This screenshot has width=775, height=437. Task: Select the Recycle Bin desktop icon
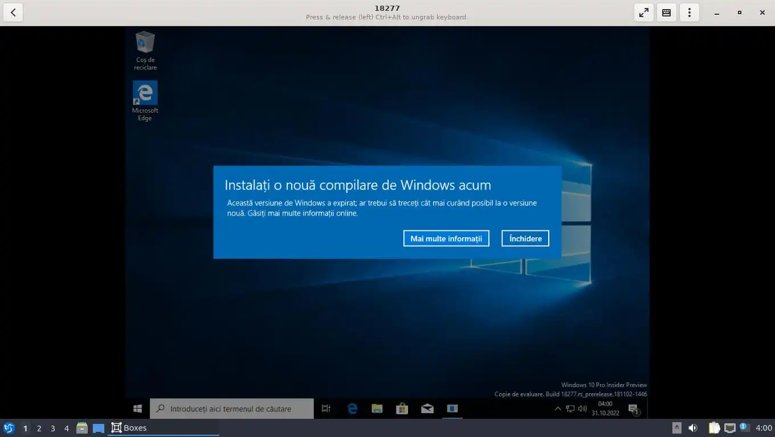(145, 51)
